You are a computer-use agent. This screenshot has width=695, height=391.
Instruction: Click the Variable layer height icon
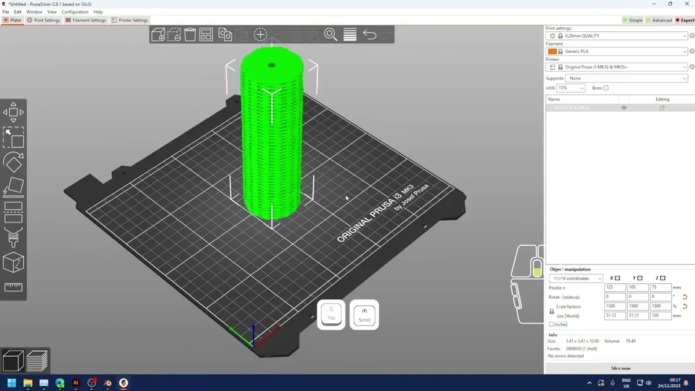(x=350, y=34)
